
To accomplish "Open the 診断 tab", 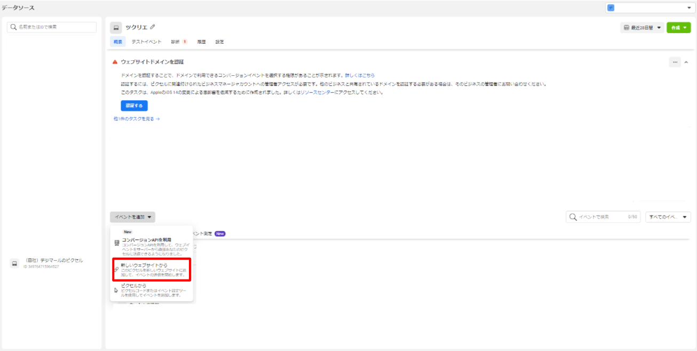I will click(x=179, y=42).
